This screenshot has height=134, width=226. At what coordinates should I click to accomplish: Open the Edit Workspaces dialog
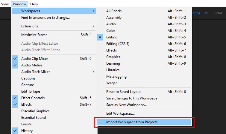tap(144, 113)
